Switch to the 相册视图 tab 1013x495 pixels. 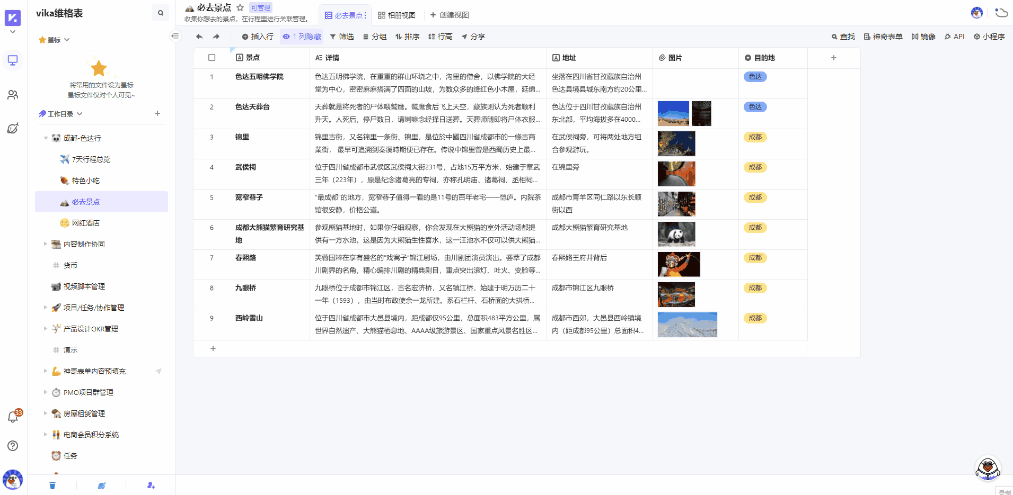[397, 15]
